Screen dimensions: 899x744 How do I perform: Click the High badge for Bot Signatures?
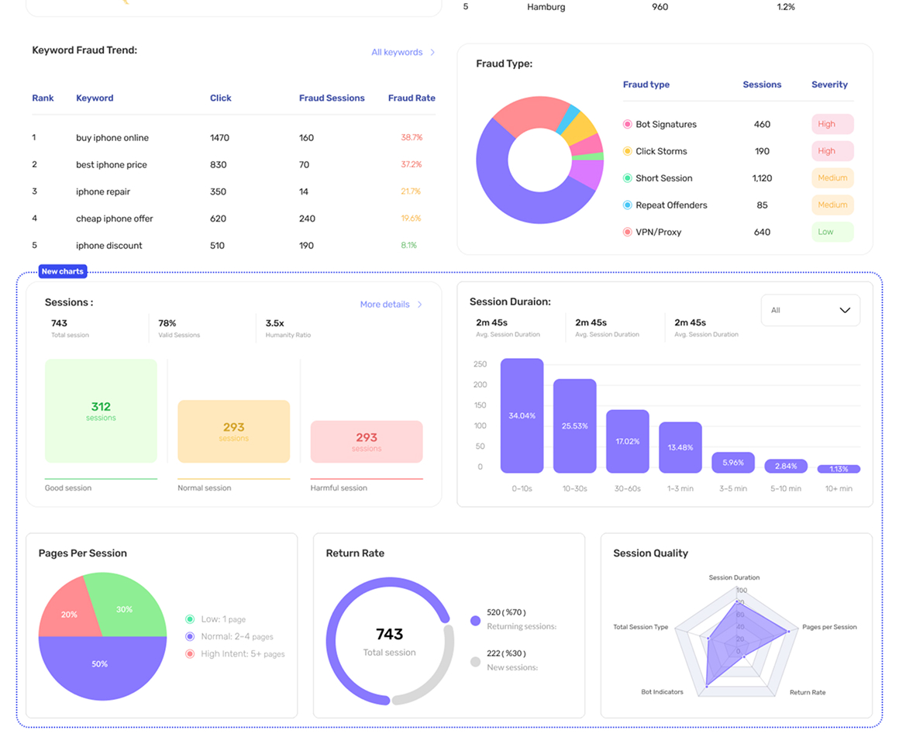832,124
